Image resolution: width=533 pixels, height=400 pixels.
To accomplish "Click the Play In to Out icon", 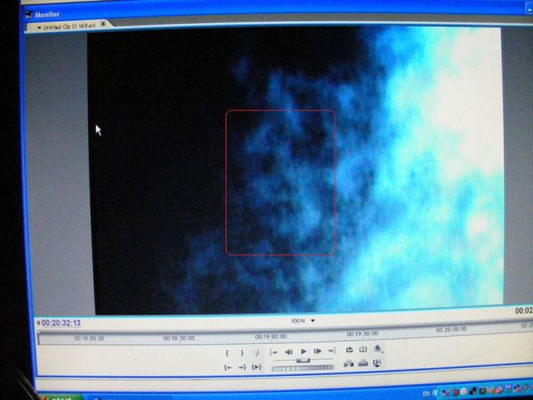I will click(x=257, y=366).
